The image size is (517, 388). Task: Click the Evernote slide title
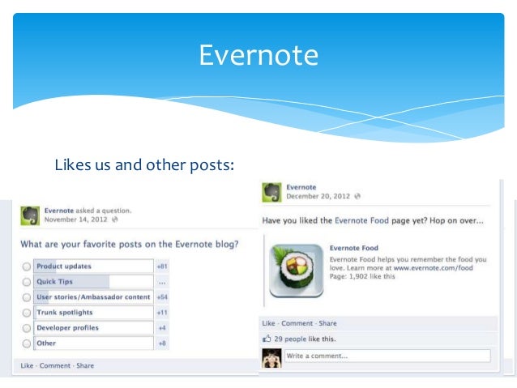[258, 55]
